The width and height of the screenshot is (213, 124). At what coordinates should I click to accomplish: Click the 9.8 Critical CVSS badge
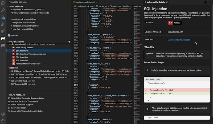pyautogui.click(x=175, y=23)
